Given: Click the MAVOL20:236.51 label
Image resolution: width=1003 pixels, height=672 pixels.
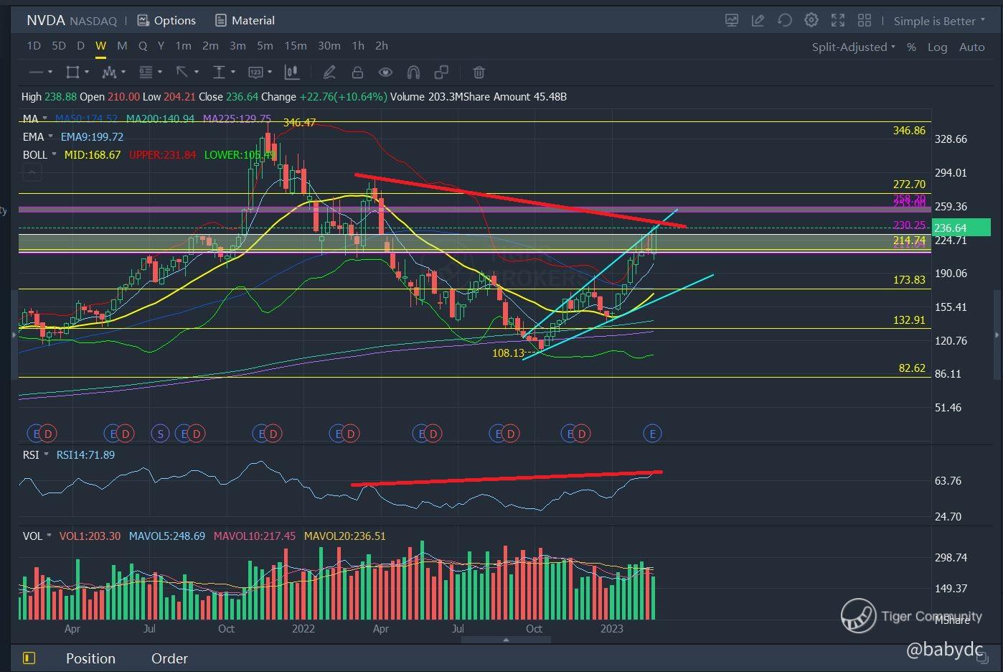Looking at the screenshot, I should coord(345,536).
